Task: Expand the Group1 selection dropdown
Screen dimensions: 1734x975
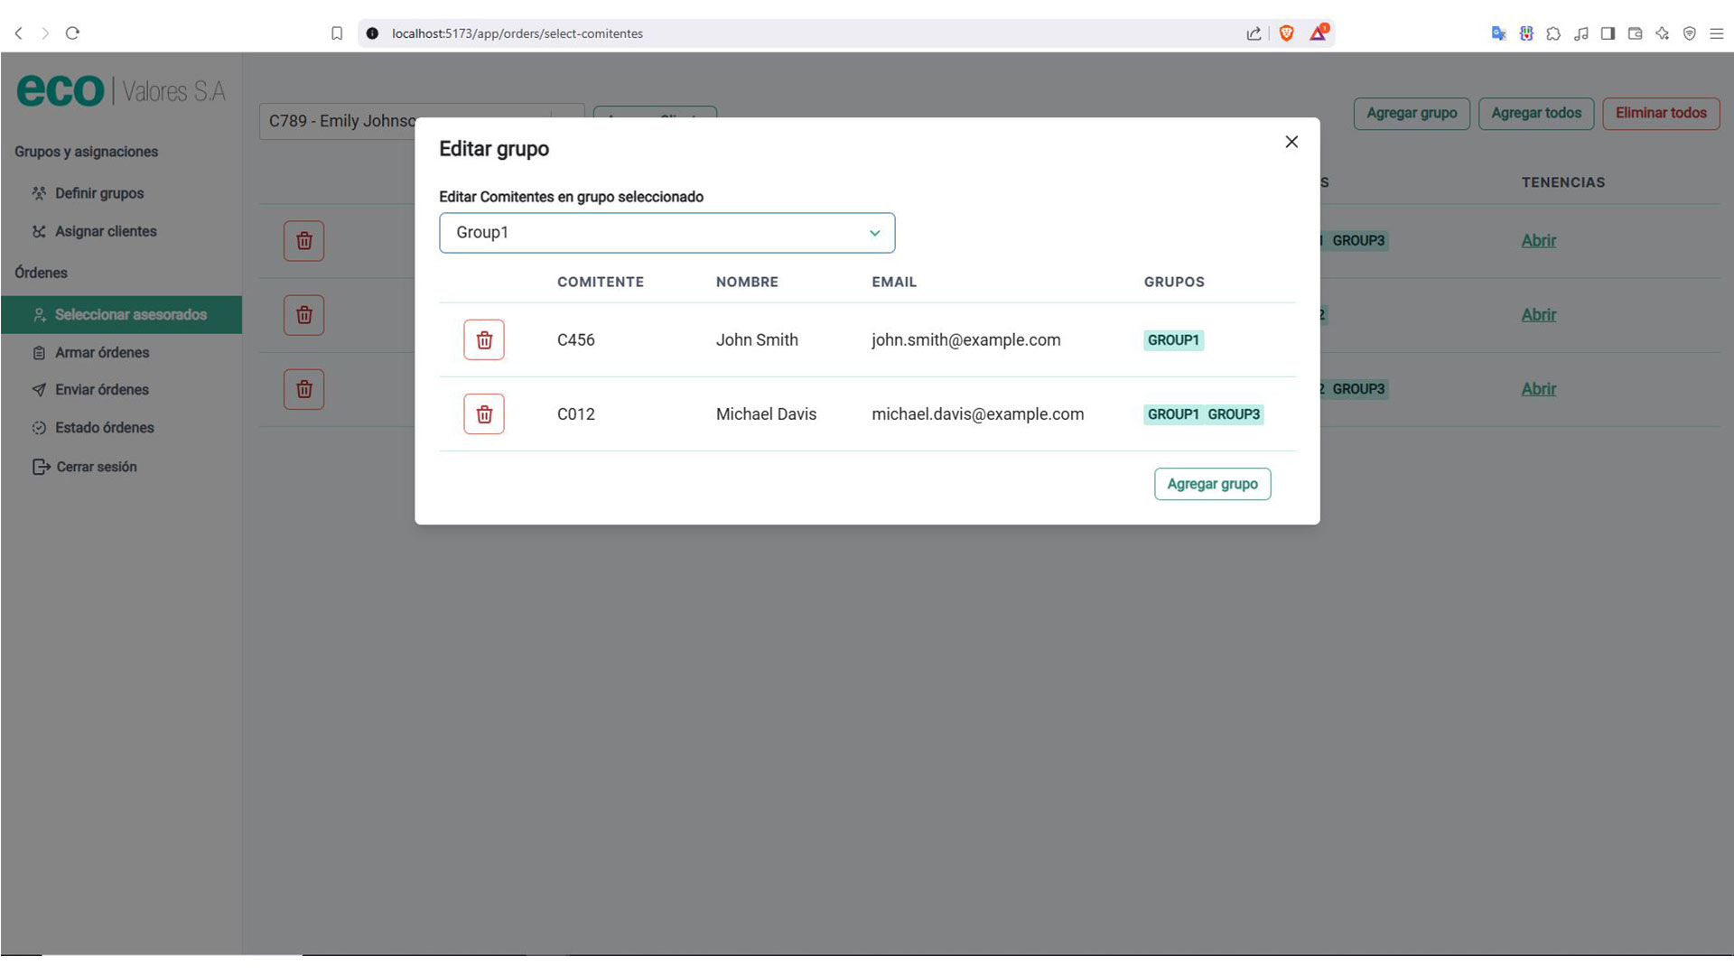Action: coord(667,233)
